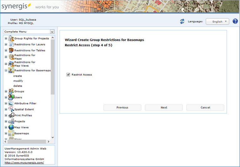Click the Basemaps tiles icon
This screenshot has height=167, width=240.
click(x=11, y=133)
